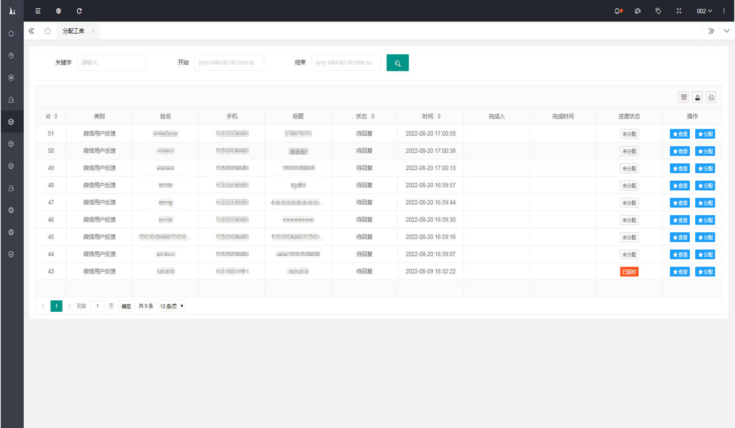This screenshot has width=735, height=428.
Task: Open the column filter icon above table
Action: 684,97
